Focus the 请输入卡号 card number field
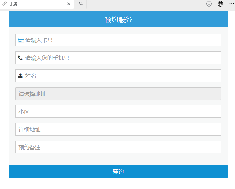 click(x=122, y=40)
